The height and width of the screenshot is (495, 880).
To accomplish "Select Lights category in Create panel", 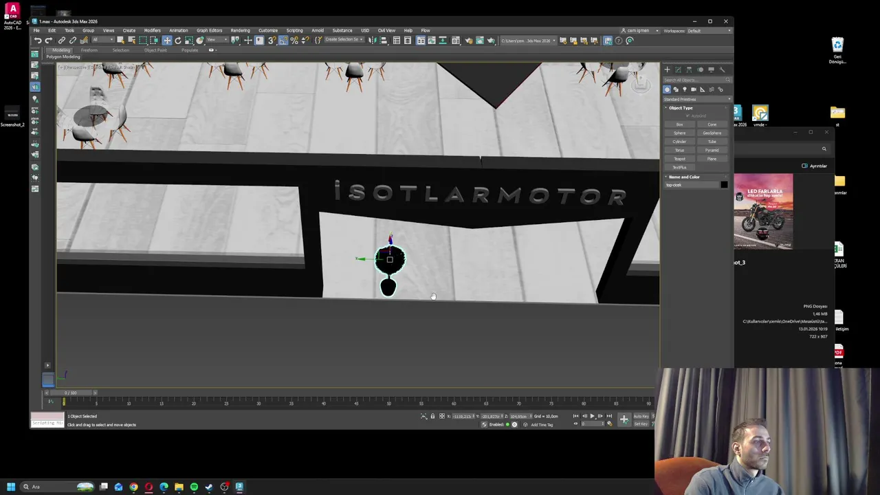I will click(x=685, y=89).
